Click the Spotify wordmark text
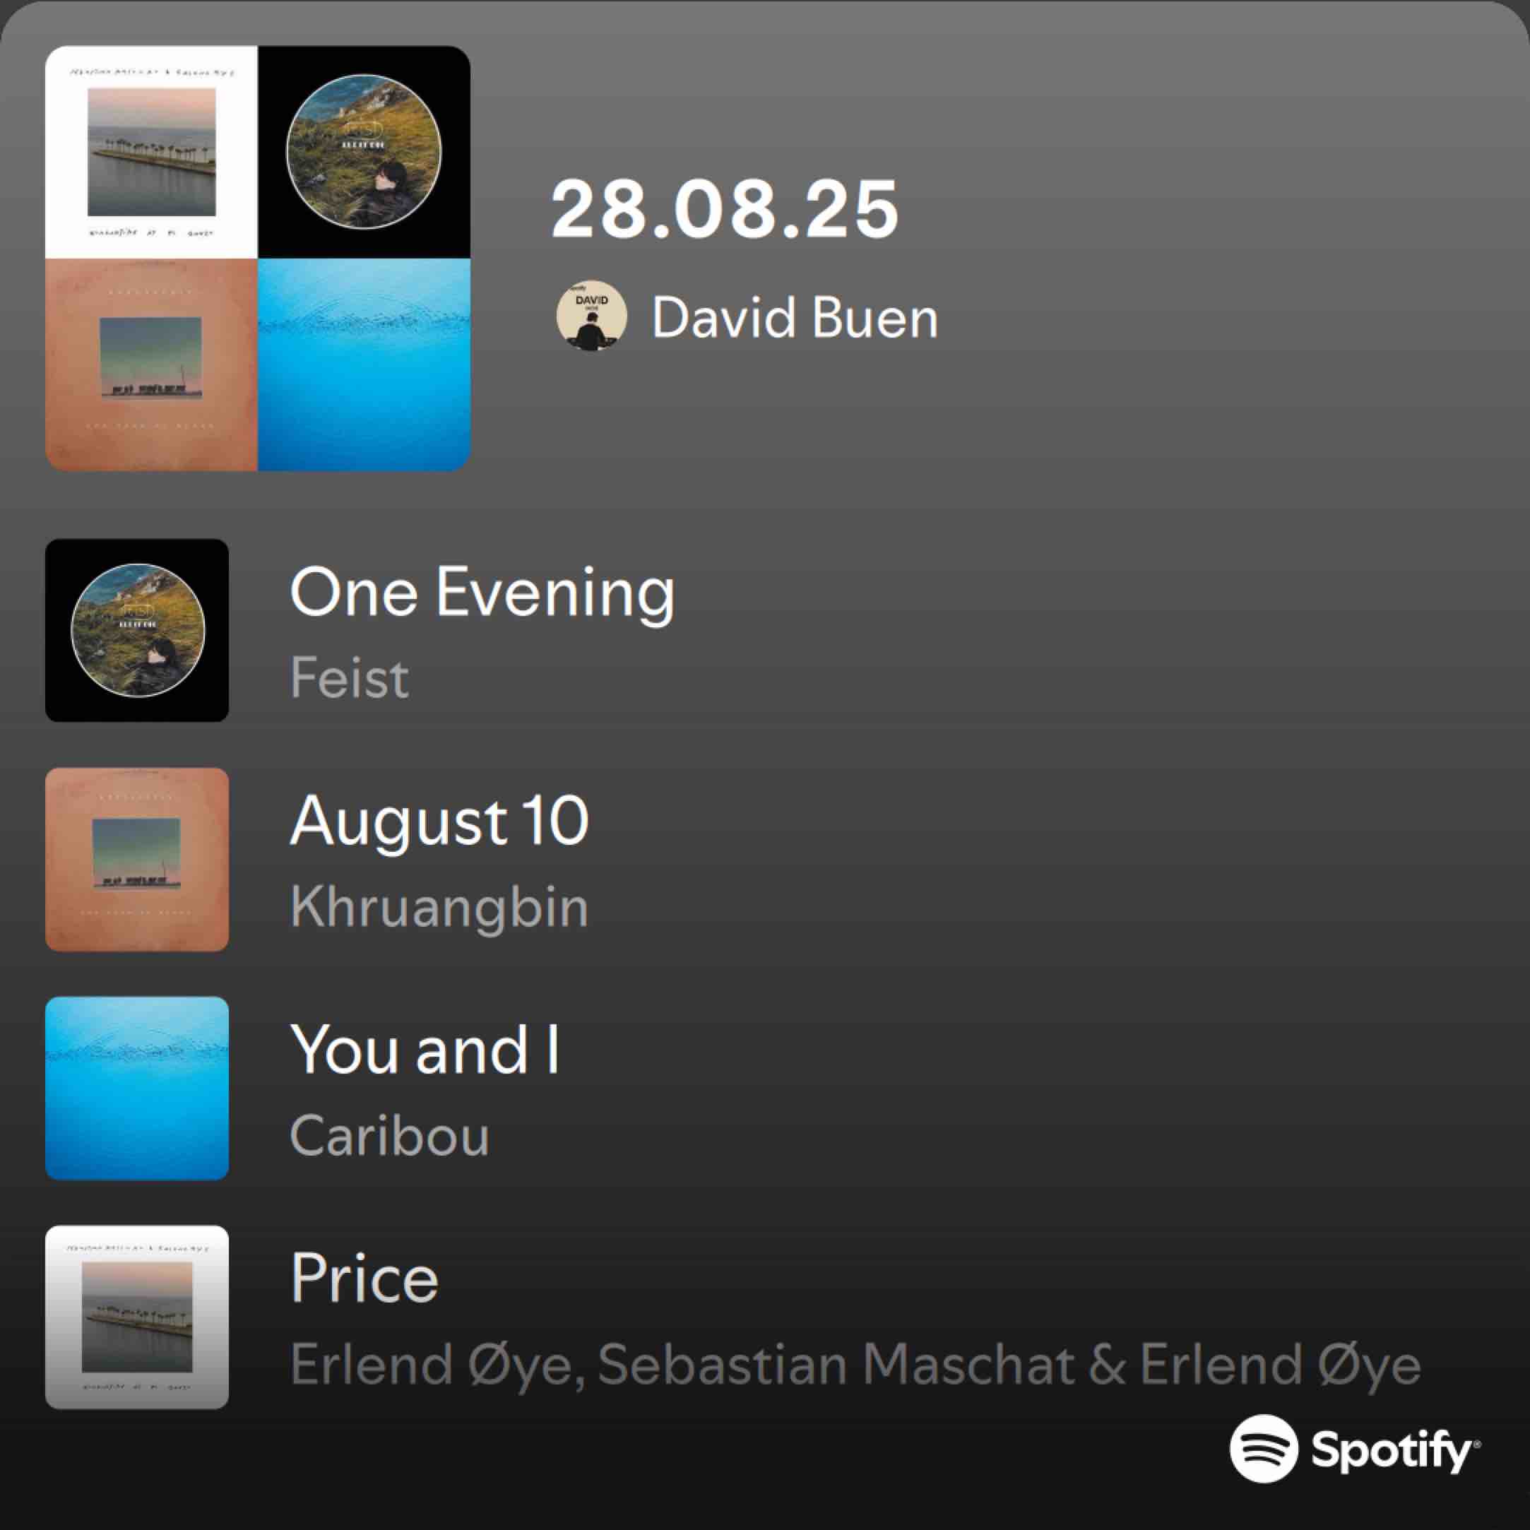 point(1394,1449)
